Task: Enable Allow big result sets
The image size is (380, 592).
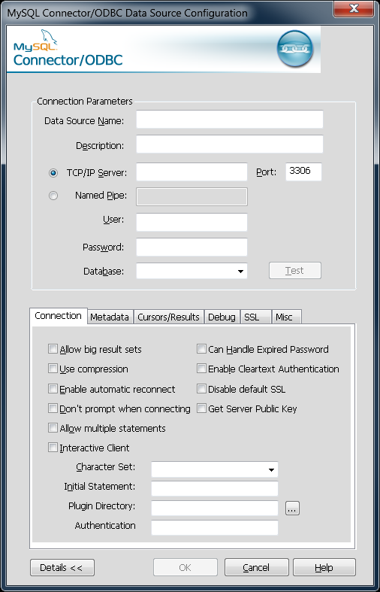Action: (53, 349)
